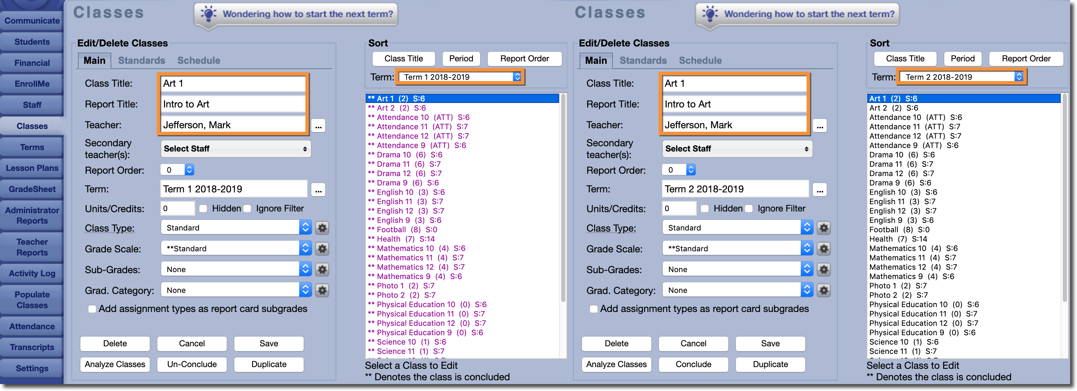Check left 'Add assignment types as report card subgrades'
The height and width of the screenshot is (391, 1077).
tap(92, 309)
